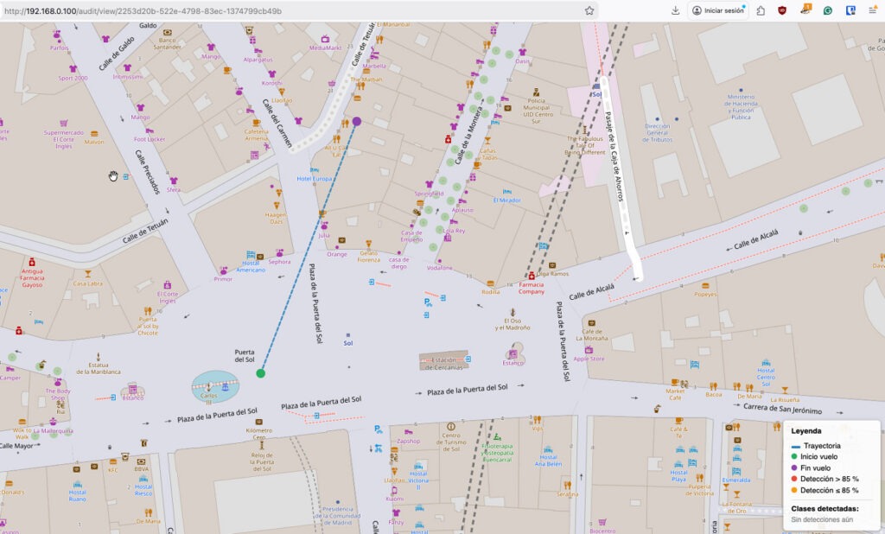
Task: Open the Bitwarden extension icon
Action: coord(850,10)
